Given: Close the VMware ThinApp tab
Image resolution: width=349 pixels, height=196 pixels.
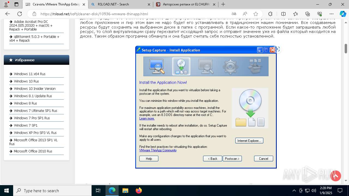Looking at the screenshot, I should [x=84, y=4].
